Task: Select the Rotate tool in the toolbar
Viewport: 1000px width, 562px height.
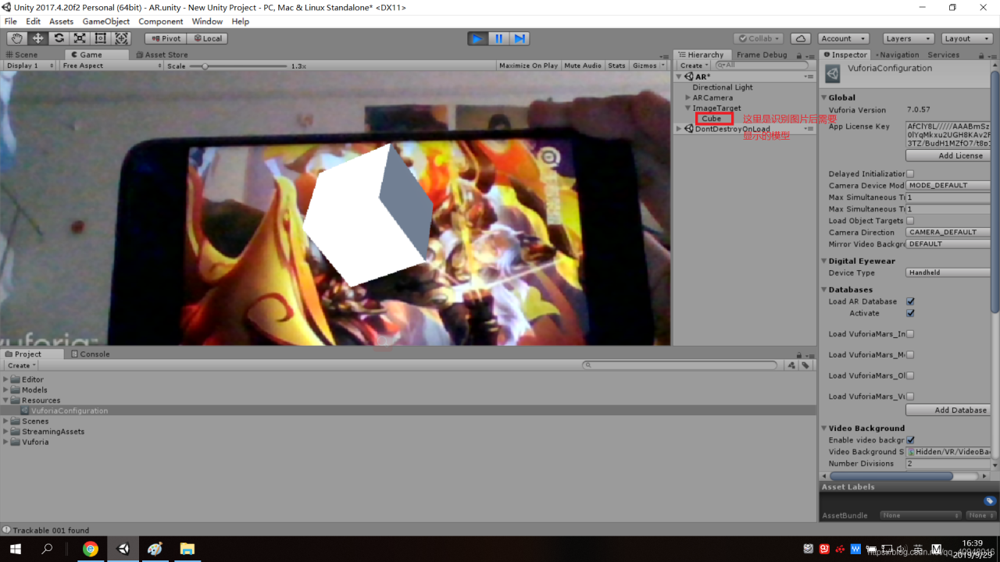Action: tap(59, 38)
